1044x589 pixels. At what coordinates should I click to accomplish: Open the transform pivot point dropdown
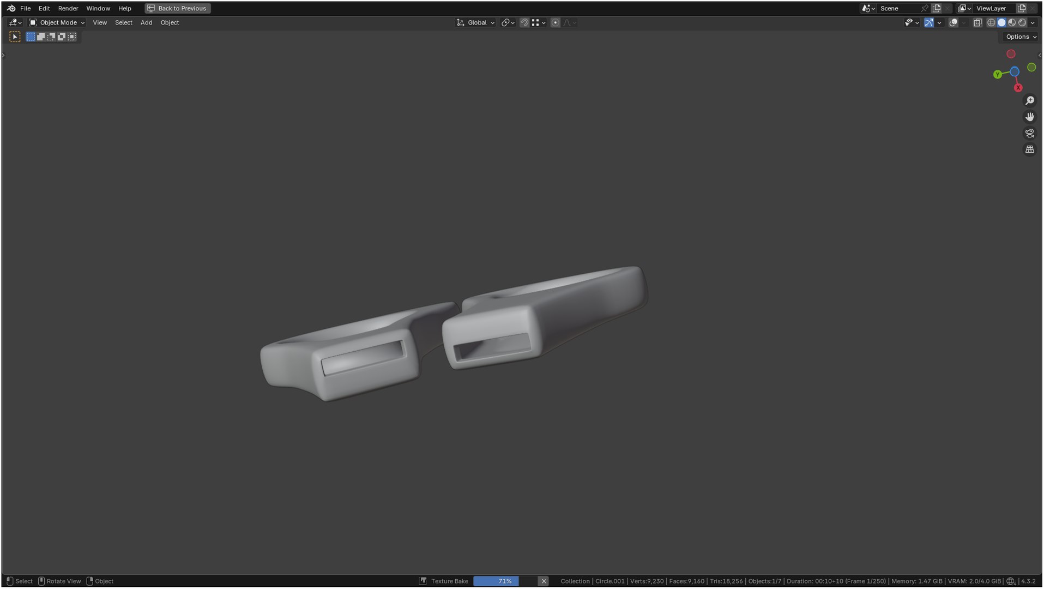[508, 22]
